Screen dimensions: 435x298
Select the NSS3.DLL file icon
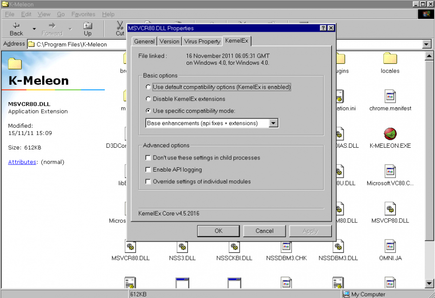tap(182, 247)
